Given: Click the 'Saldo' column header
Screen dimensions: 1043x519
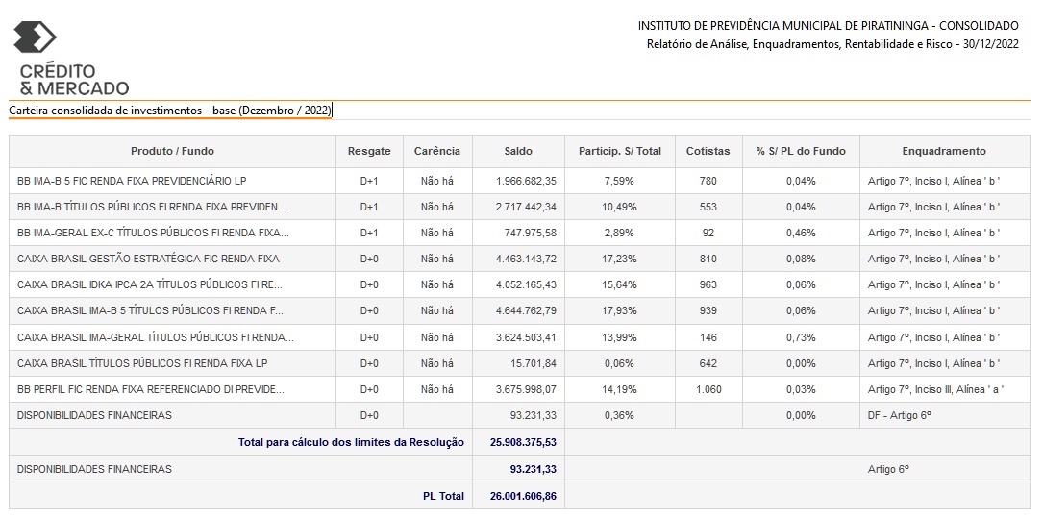Looking at the screenshot, I should (x=518, y=151).
